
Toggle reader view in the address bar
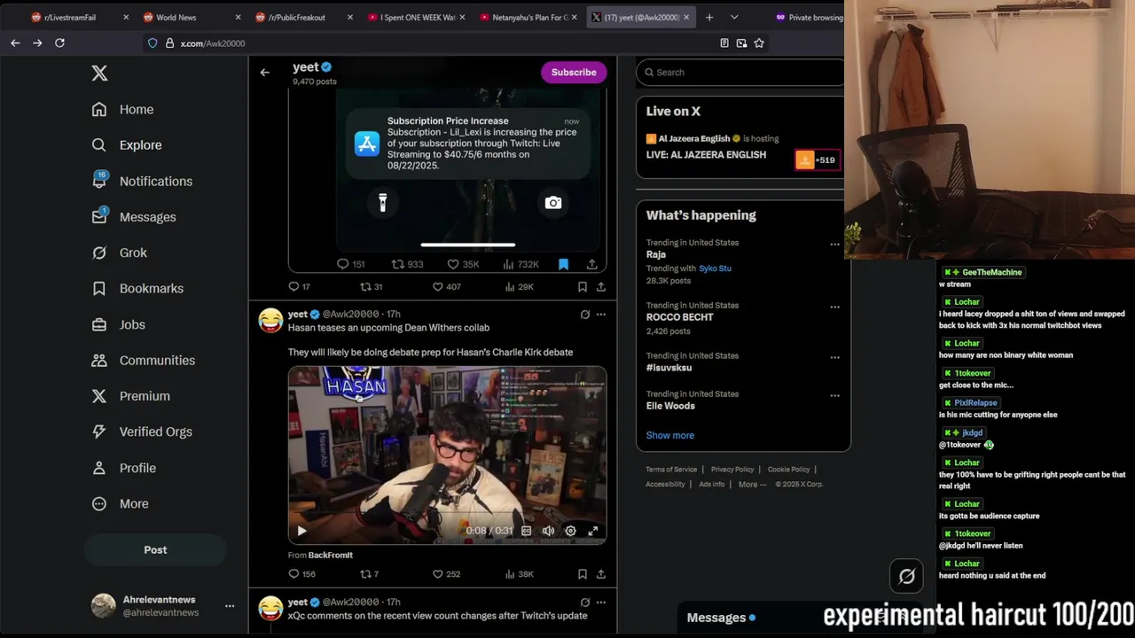click(724, 43)
